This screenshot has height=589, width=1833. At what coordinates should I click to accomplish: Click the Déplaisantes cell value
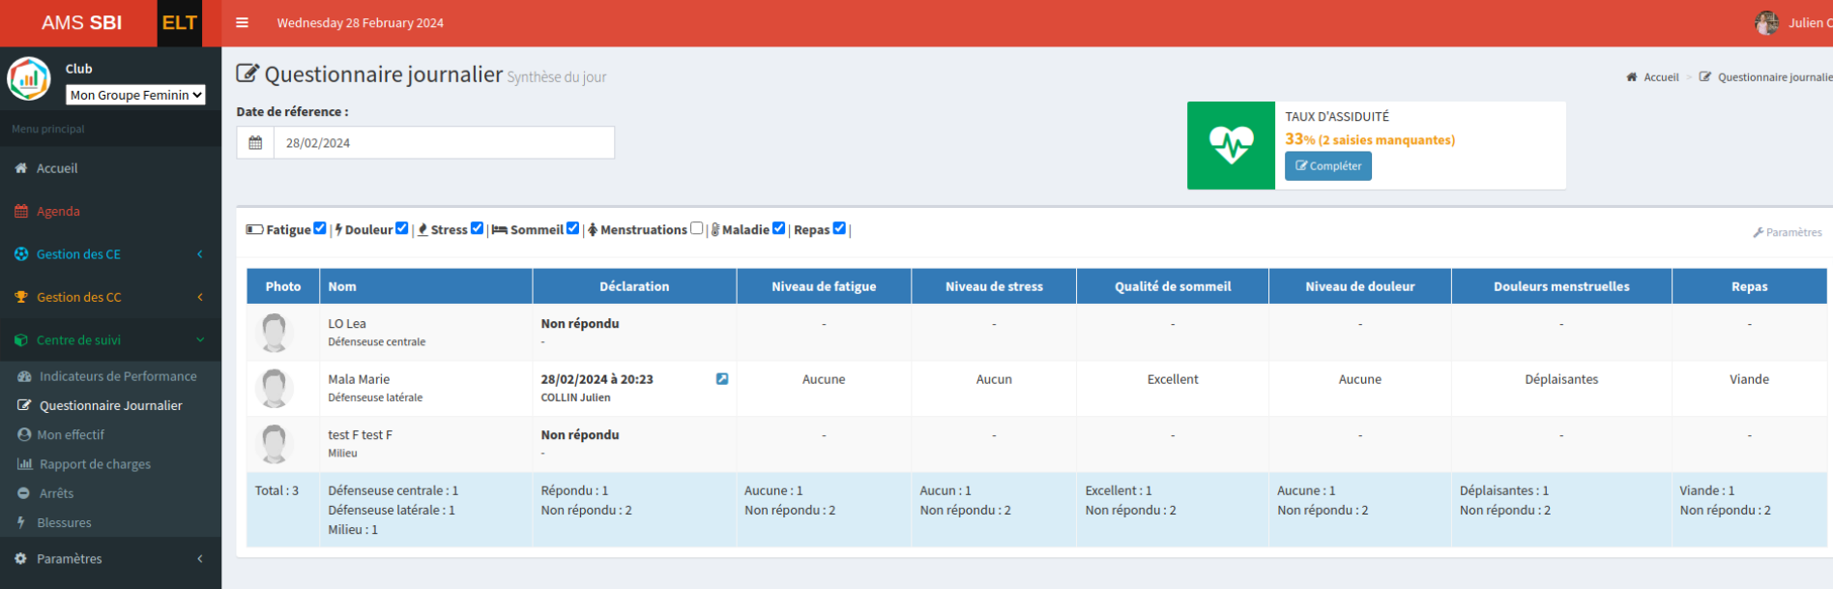click(x=1561, y=379)
